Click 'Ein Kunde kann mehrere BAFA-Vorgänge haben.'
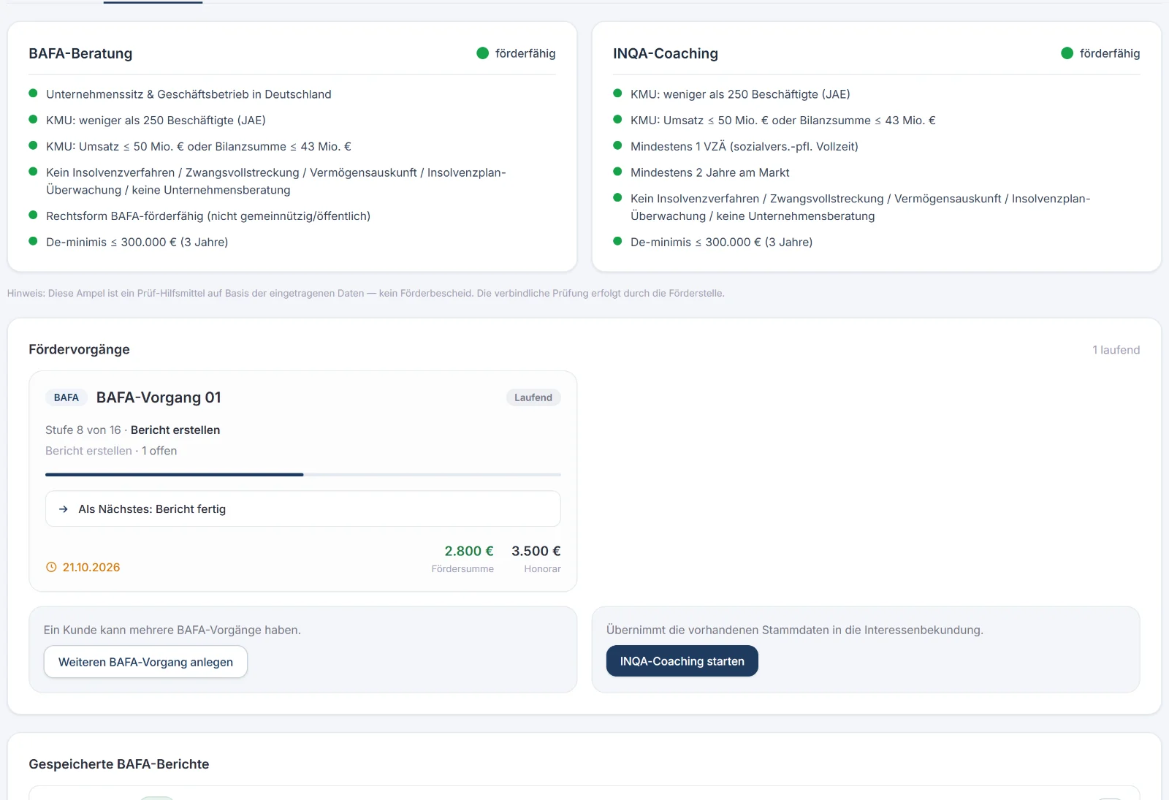Image resolution: width=1169 pixels, height=800 pixels. (172, 630)
